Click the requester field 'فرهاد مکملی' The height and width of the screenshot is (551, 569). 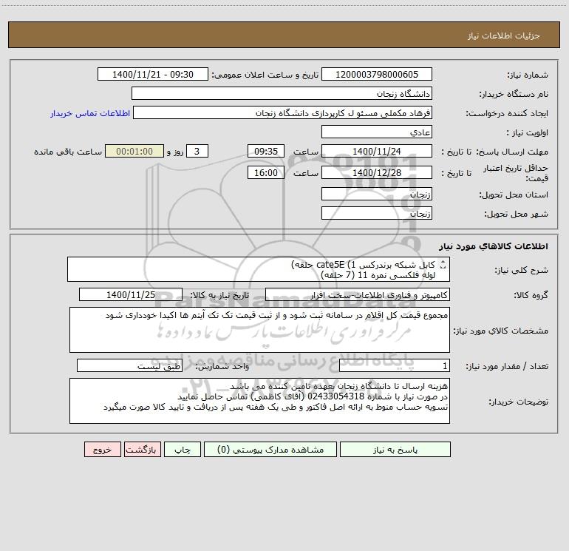(x=282, y=112)
